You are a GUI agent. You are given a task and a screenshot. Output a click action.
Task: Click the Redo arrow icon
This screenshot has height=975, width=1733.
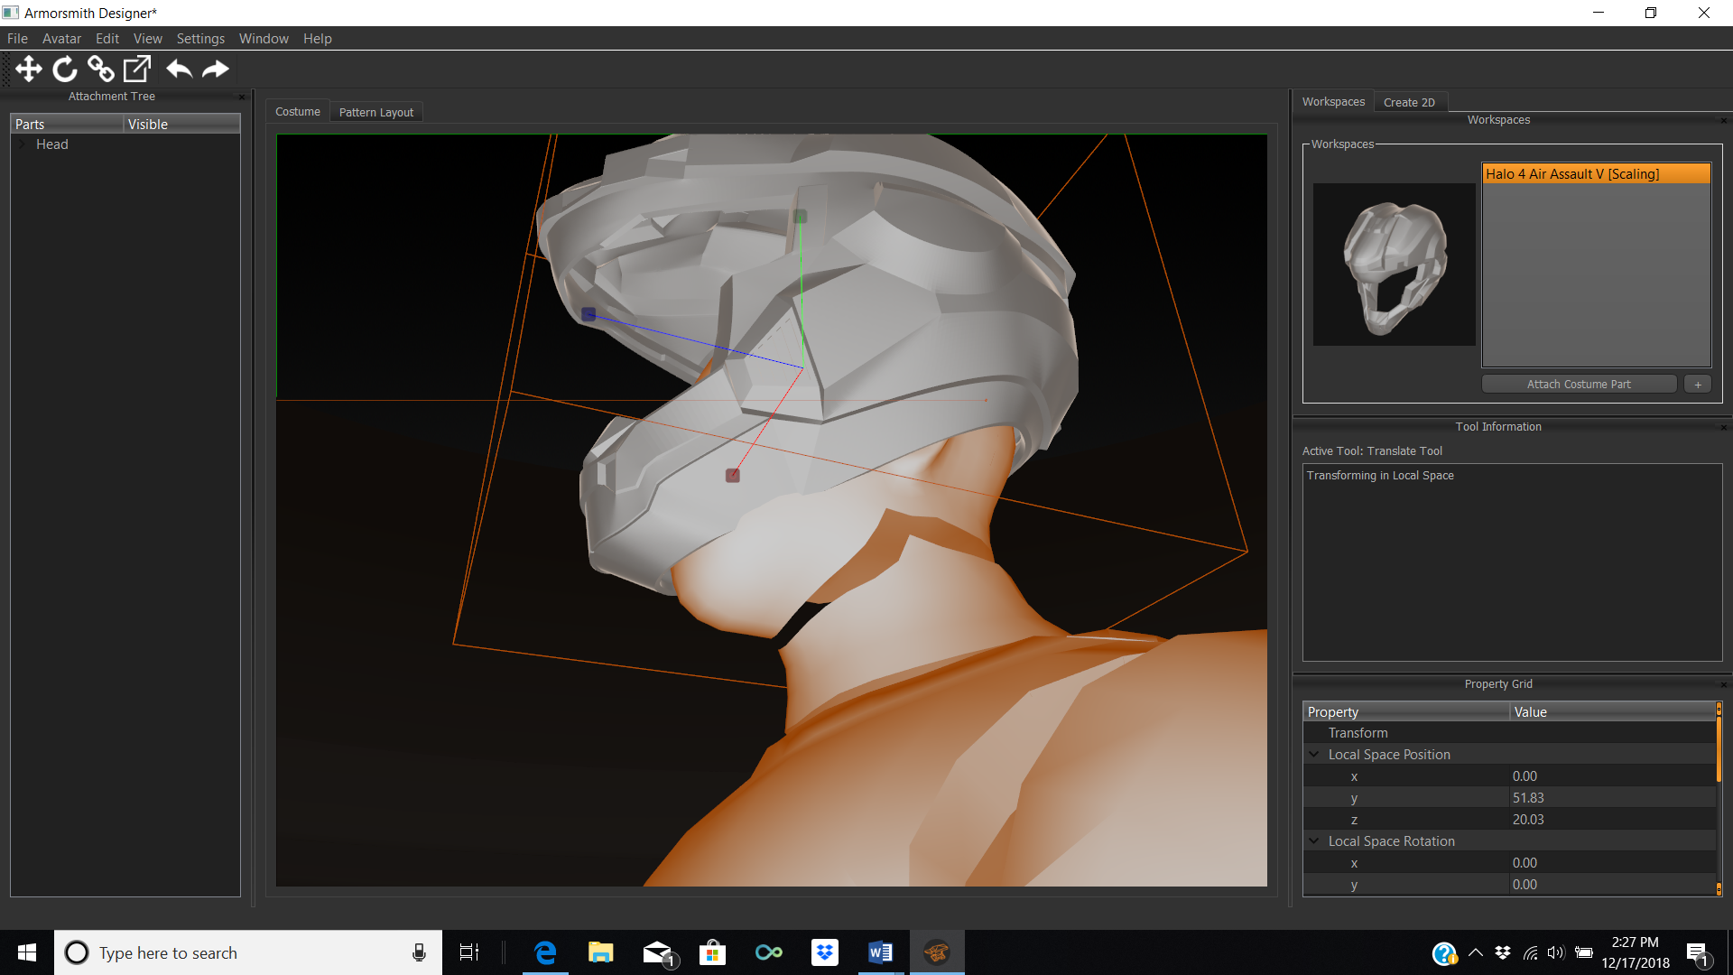tap(215, 70)
